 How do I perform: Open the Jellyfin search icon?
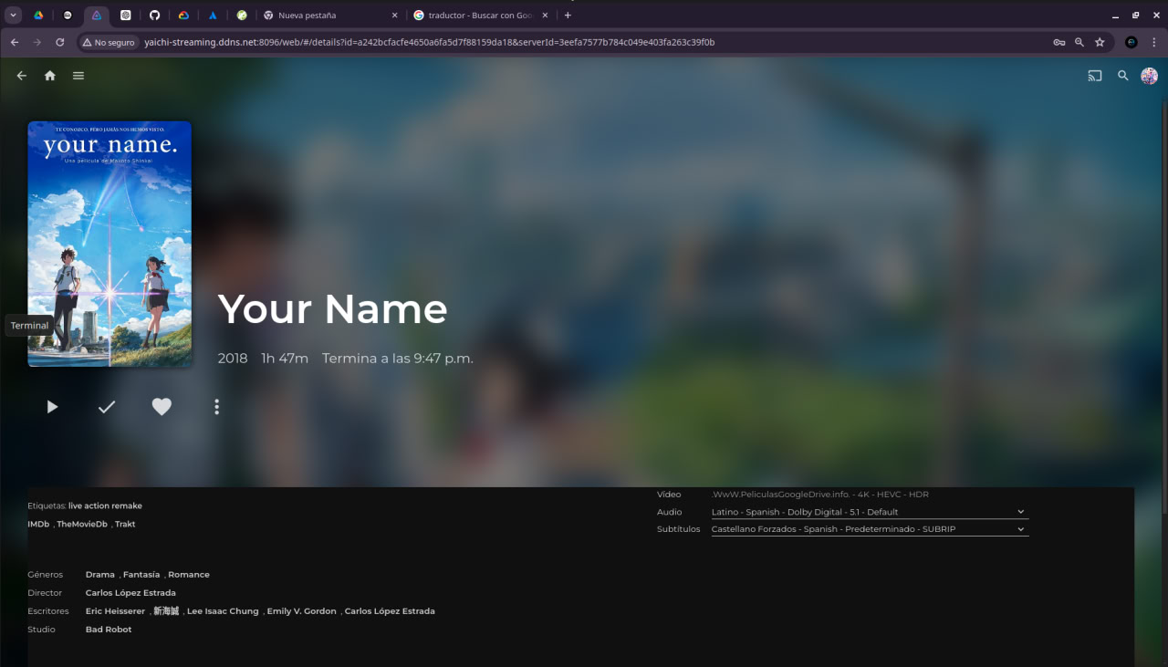[x=1123, y=76]
